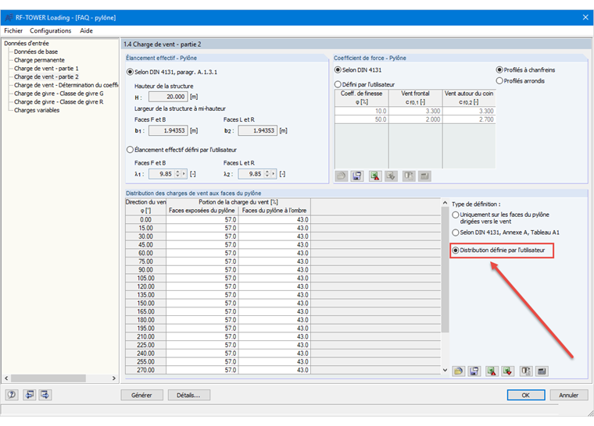The image size is (594, 426).
Task: Choose Défini par l'utilisateur force coefficient
Action: (338, 84)
